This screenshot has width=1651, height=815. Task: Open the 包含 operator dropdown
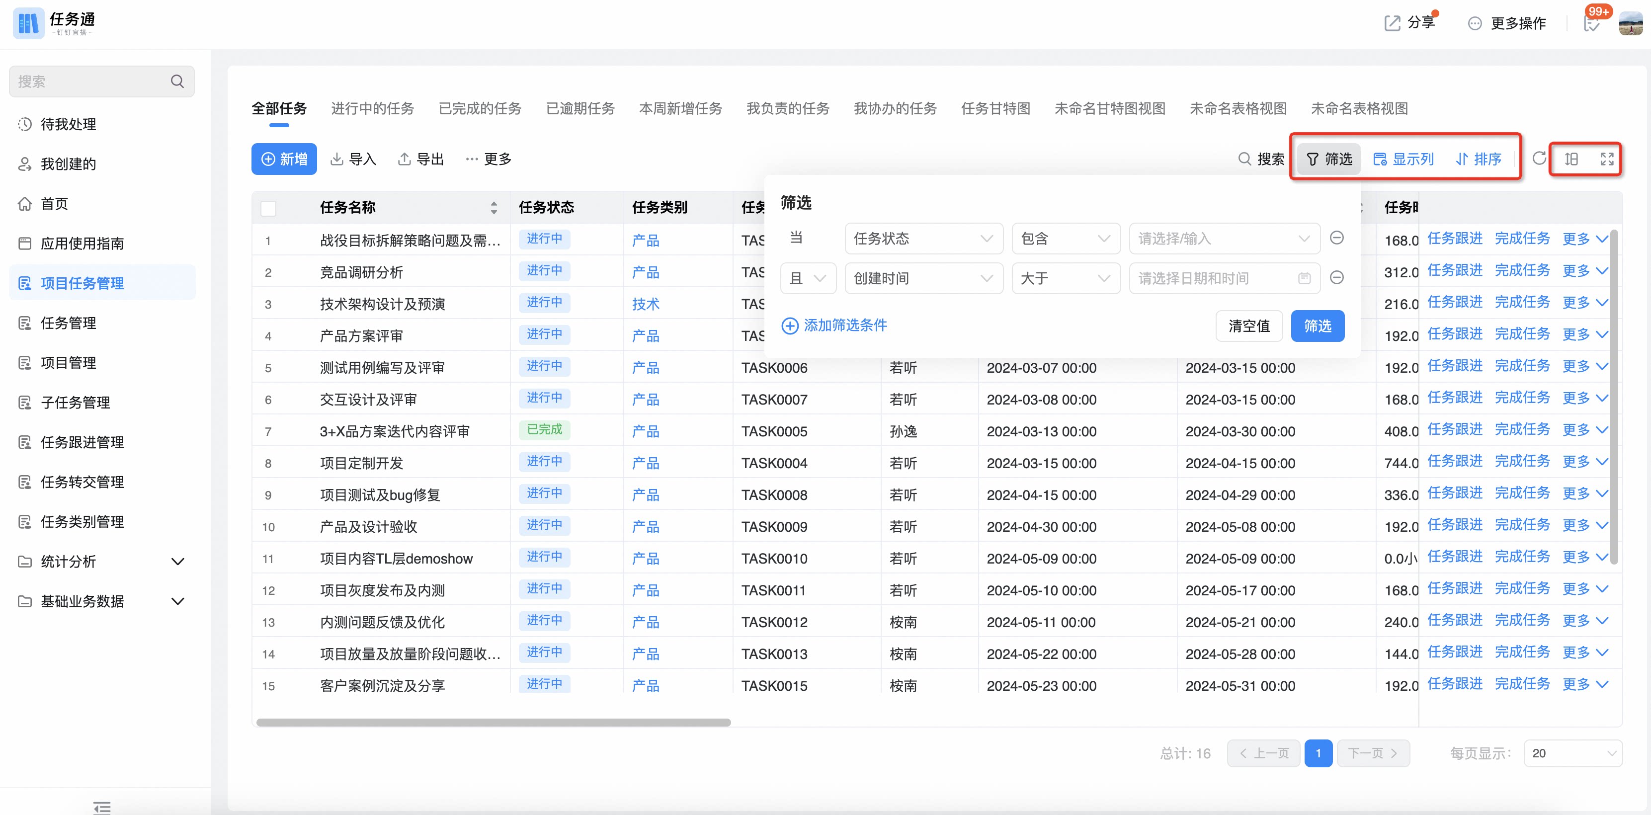tap(1065, 239)
